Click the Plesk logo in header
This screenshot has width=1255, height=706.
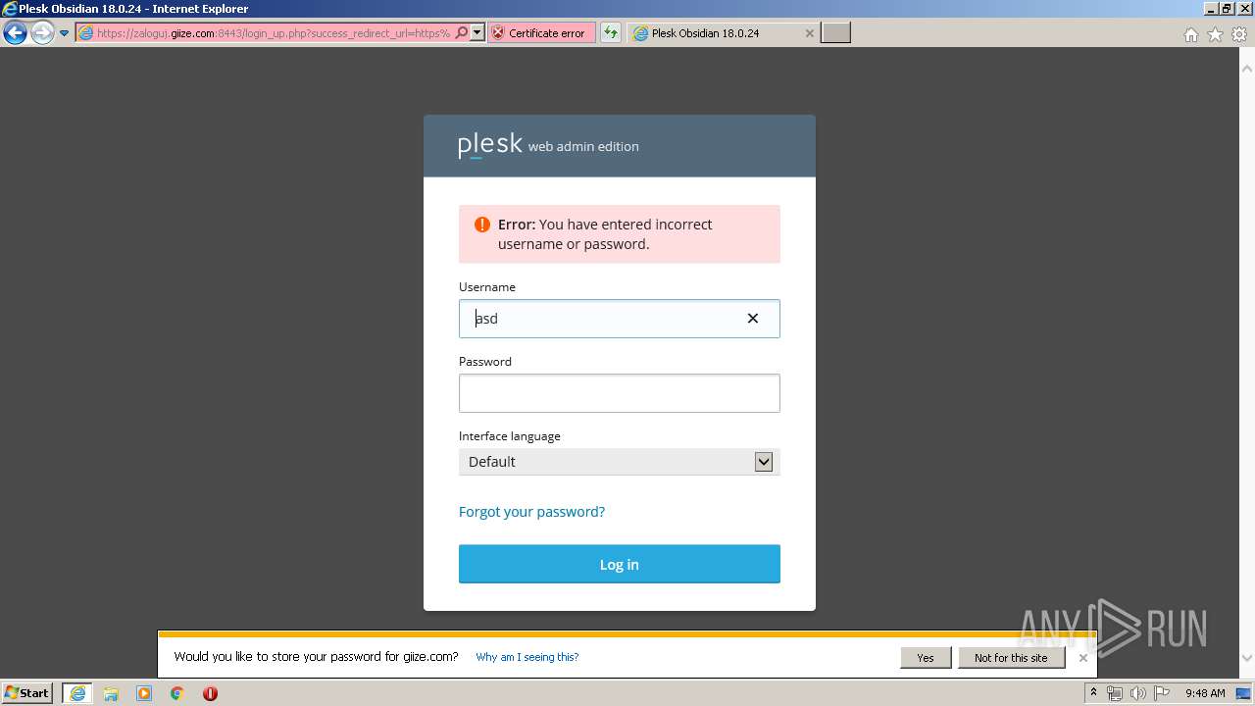point(489,145)
